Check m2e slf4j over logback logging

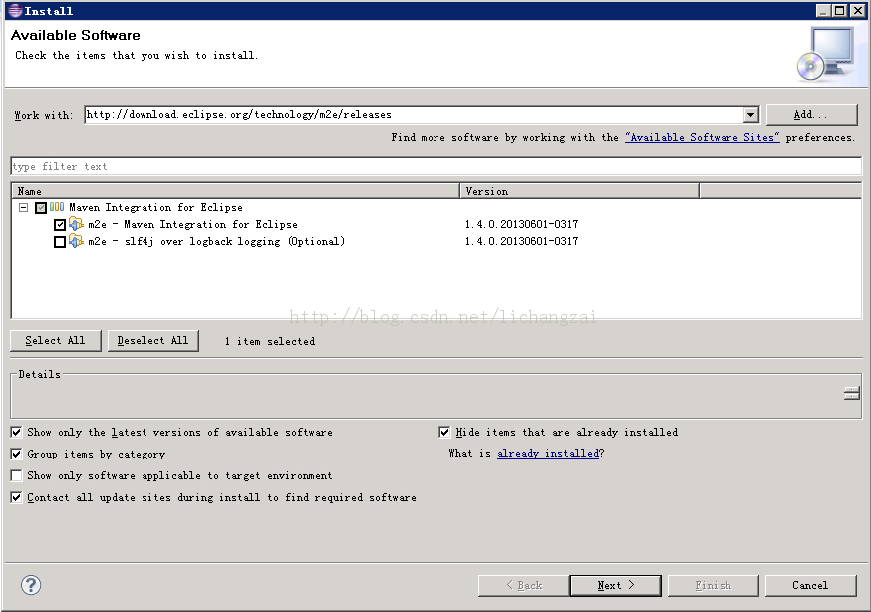60,242
